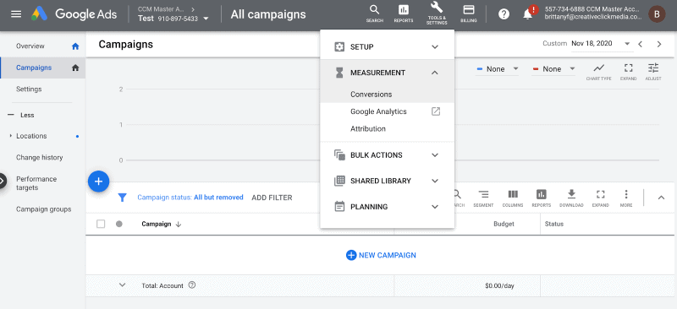Screen dimensions: 677x309
Task: Click the table Download icon
Action: tap(571, 198)
